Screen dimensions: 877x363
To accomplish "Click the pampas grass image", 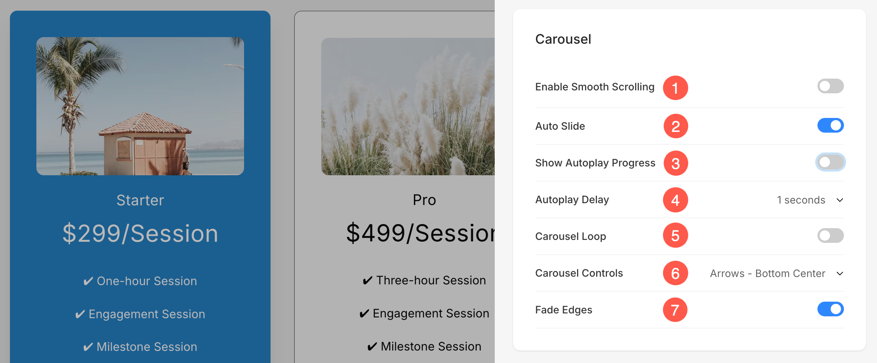I will click(408, 107).
